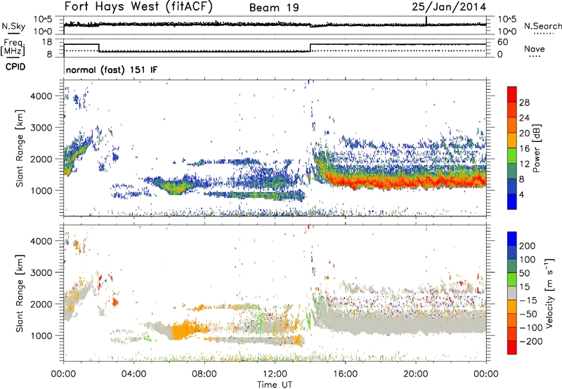Click the 4000 tick in the power panel

(41, 96)
